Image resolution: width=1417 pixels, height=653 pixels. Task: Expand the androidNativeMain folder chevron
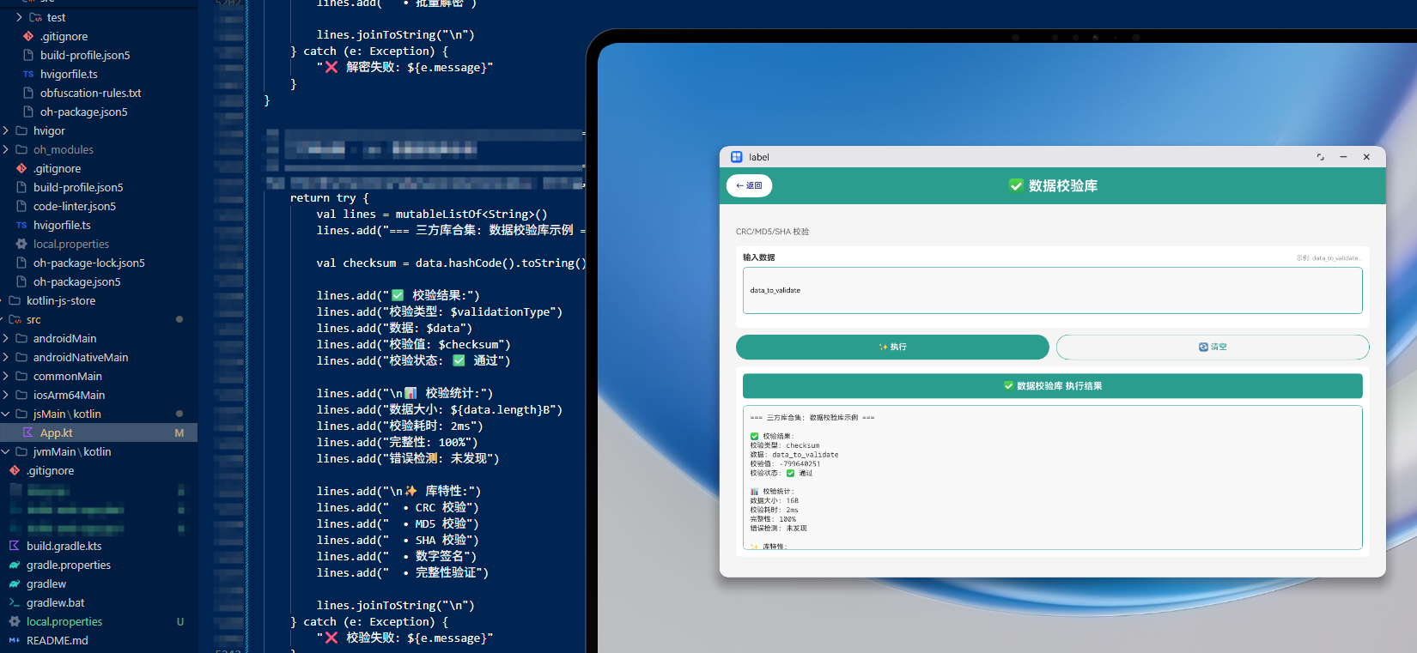click(6, 357)
